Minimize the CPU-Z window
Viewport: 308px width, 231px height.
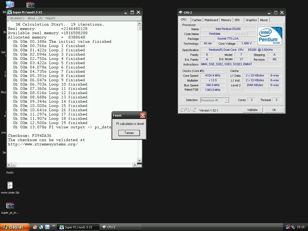pyautogui.click(x=269, y=13)
